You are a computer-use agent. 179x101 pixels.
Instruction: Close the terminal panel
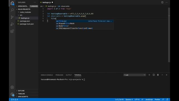(x=167, y=75)
